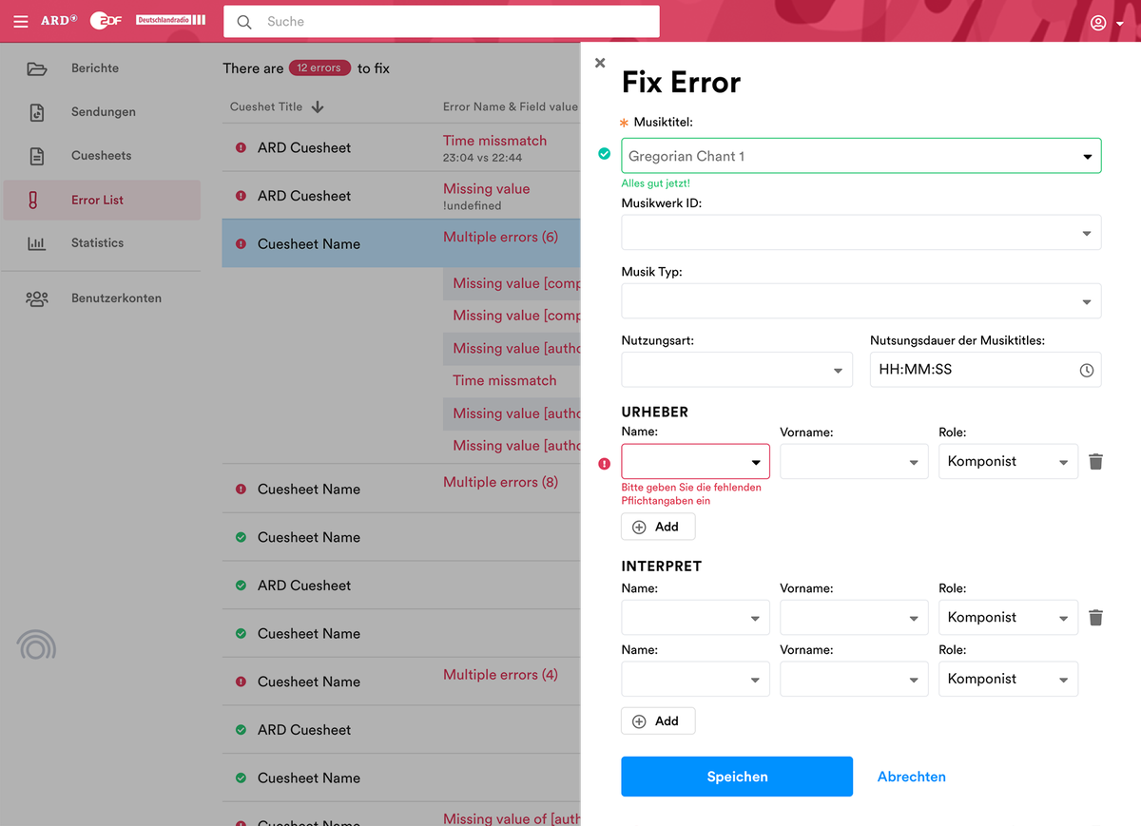
Task: Open the clock picker for Nutzungsdauer
Action: (x=1086, y=370)
